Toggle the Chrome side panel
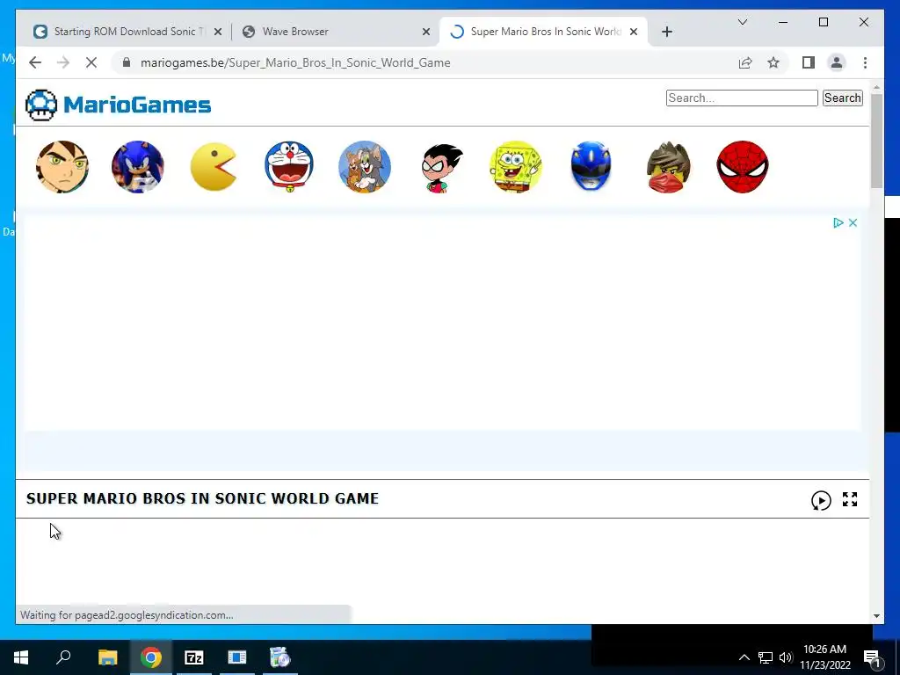The image size is (900, 675). 809,62
